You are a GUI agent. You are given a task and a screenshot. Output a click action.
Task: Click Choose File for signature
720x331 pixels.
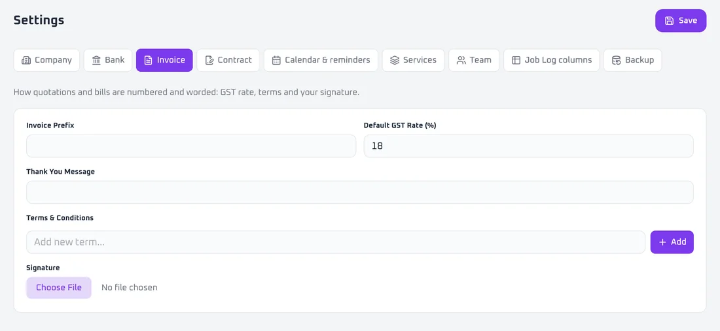(x=59, y=287)
